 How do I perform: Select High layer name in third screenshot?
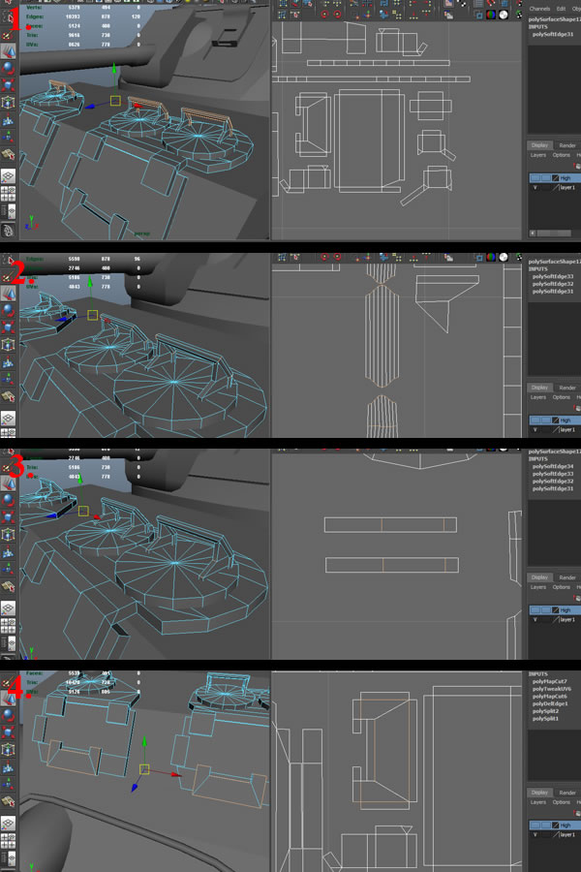pyautogui.click(x=566, y=610)
